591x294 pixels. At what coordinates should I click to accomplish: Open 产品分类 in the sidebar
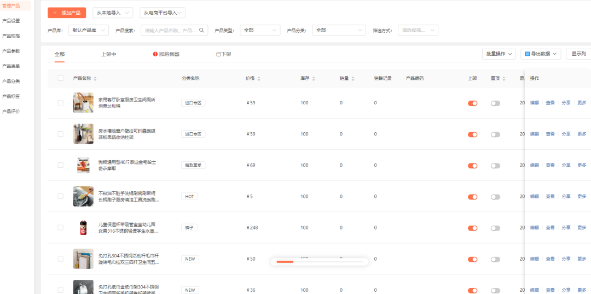tap(11, 81)
